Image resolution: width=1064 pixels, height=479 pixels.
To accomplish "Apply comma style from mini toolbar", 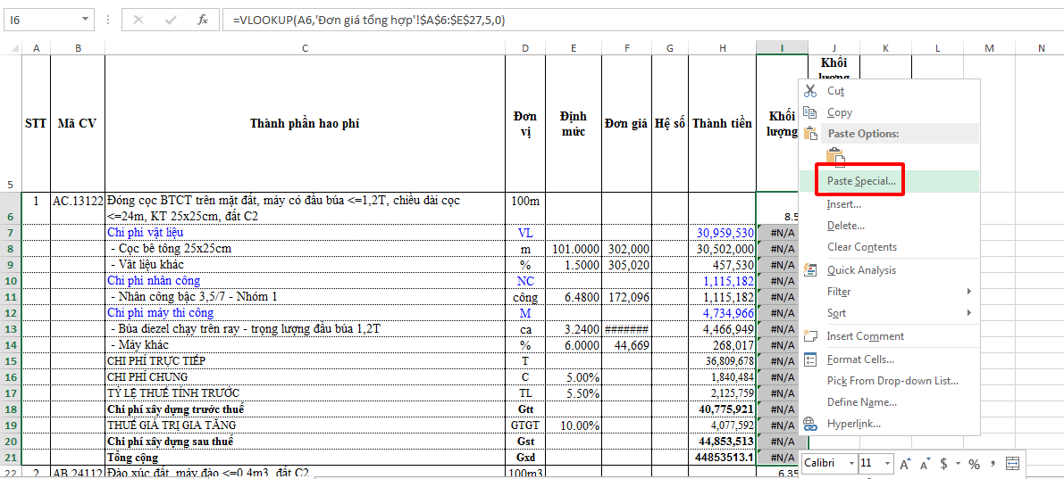I will (x=992, y=464).
